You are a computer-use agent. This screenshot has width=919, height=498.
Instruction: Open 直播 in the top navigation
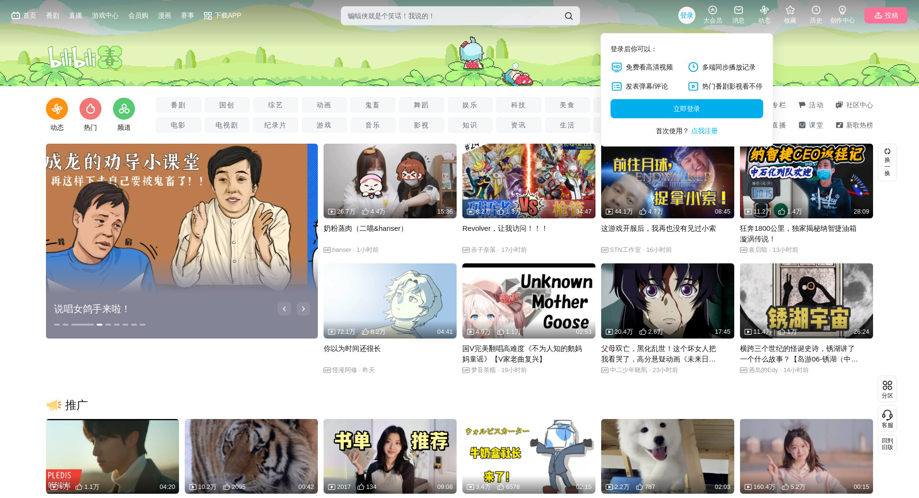click(76, 15)
